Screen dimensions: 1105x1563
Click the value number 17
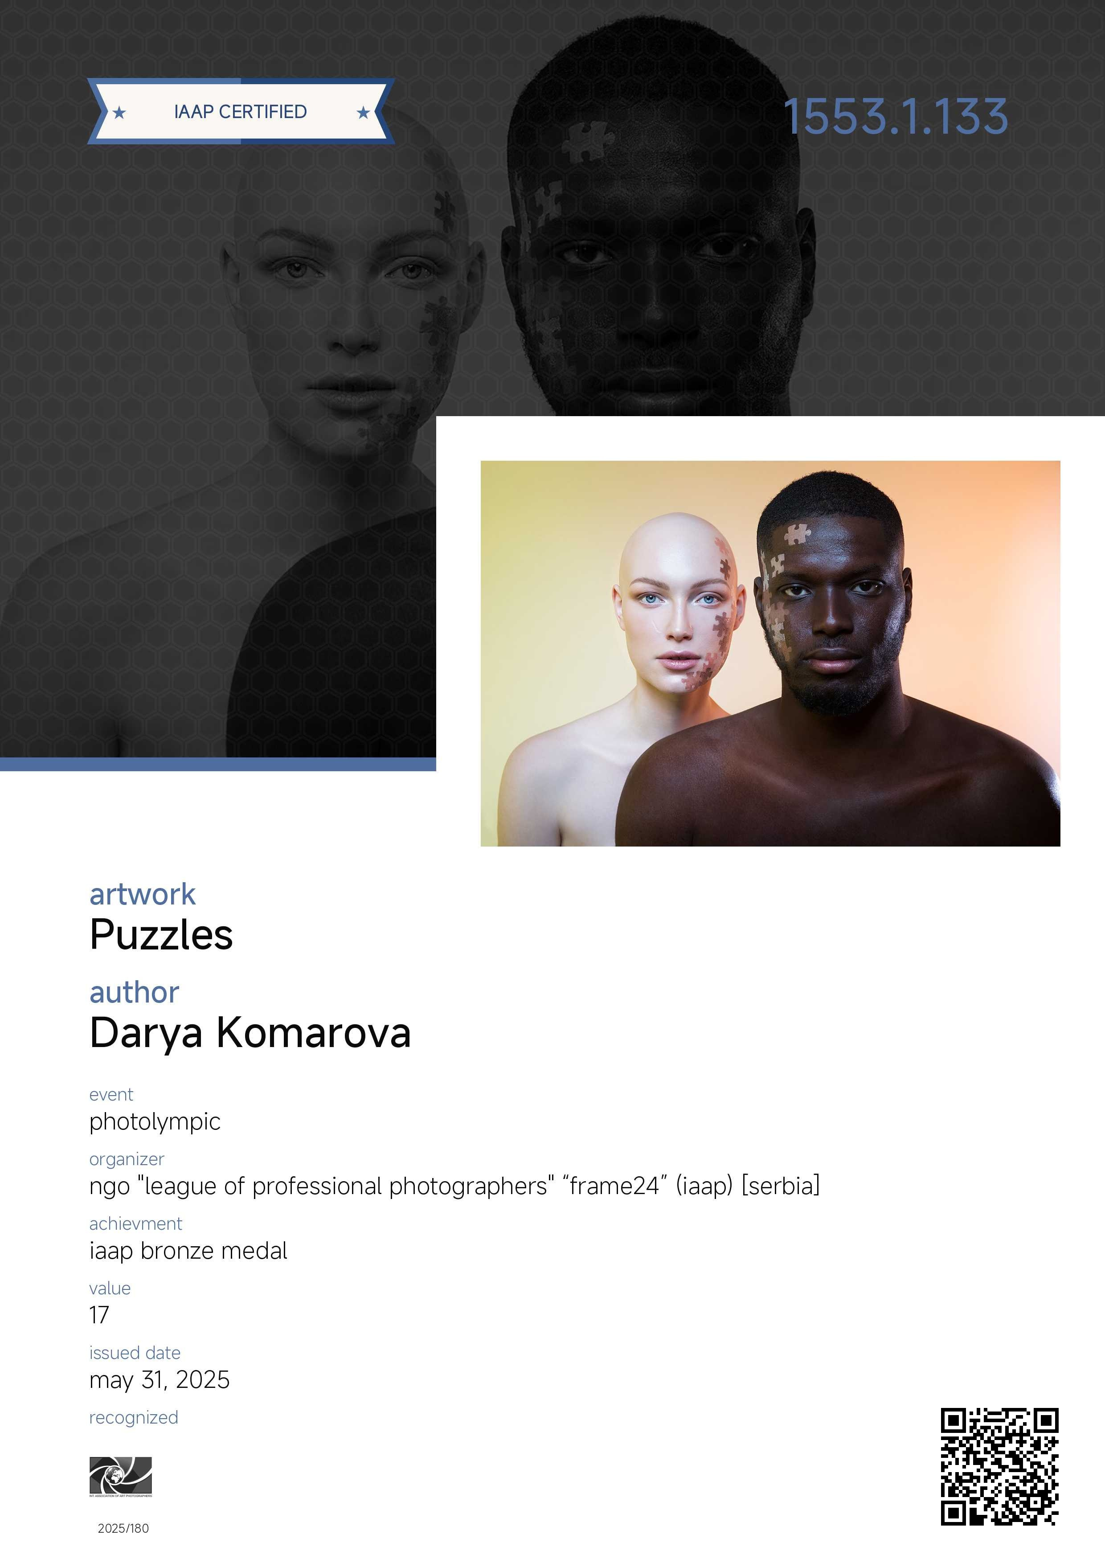tap(99, 1315)
